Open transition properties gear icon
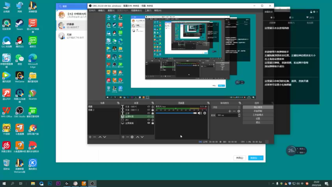This screenshot has width=332, height=187. (239, 111)
